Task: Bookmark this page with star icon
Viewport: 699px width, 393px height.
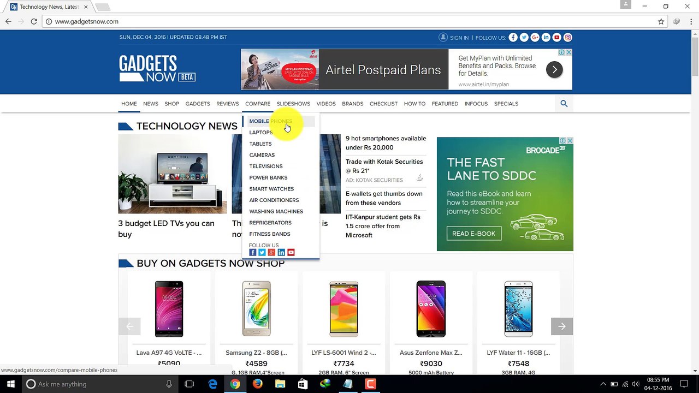Action: click(x=661, y=21)
